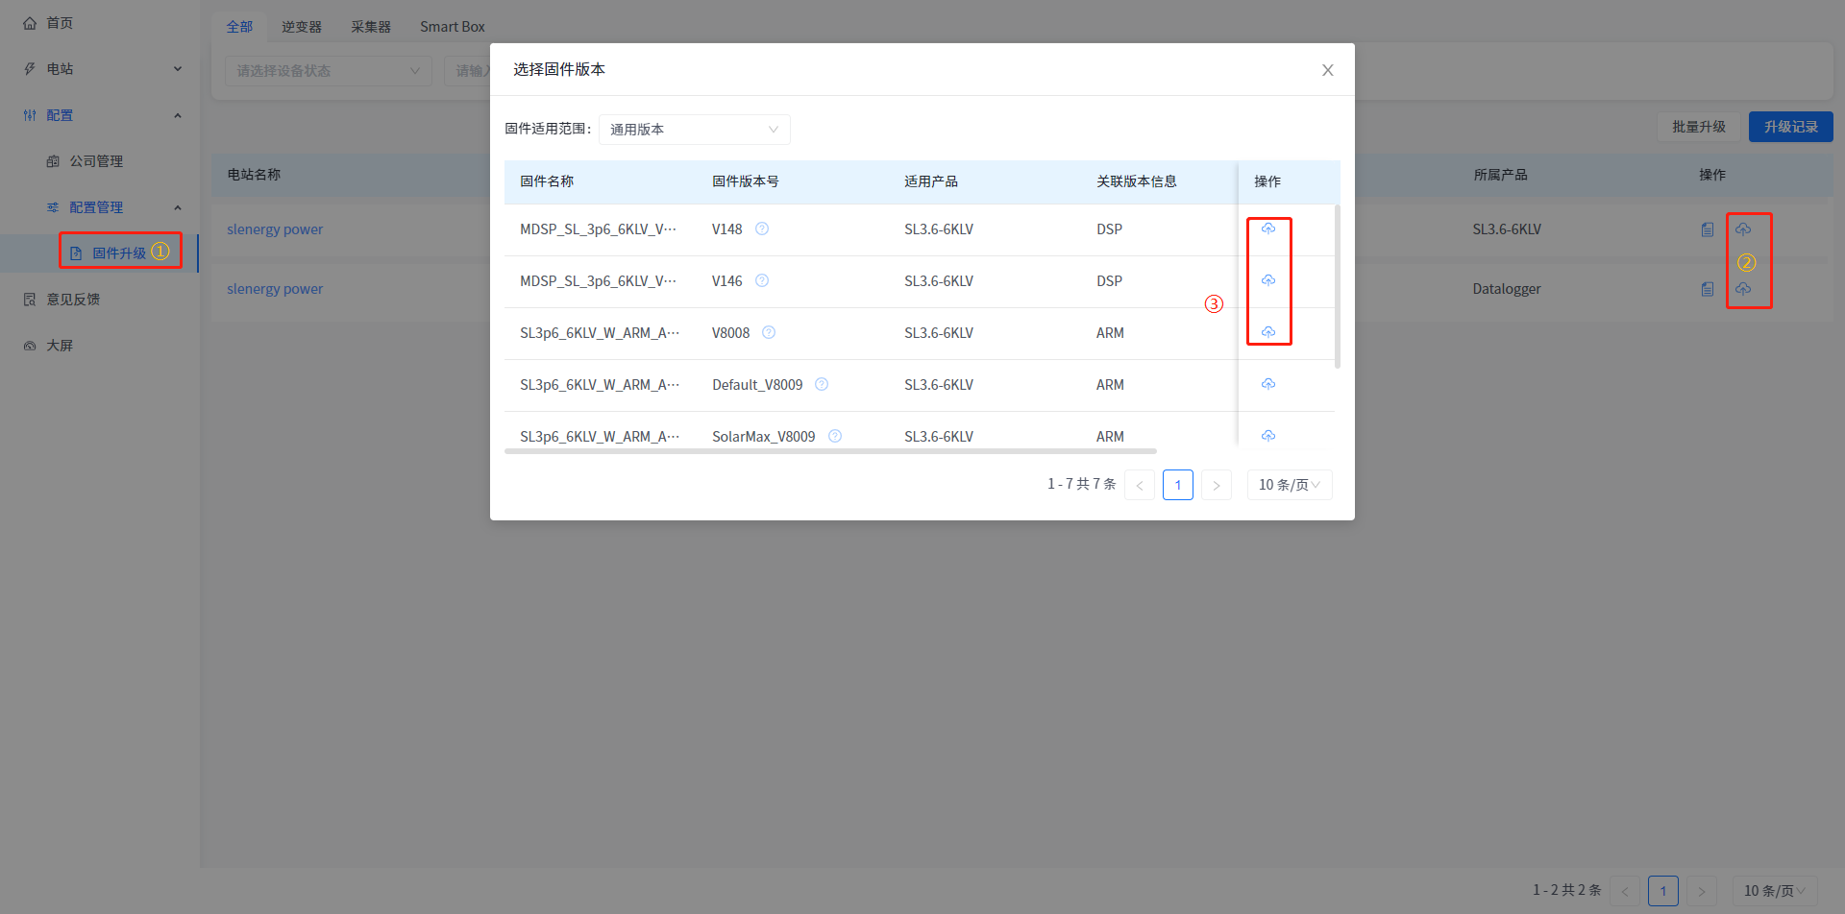Click help icon beside Default_V8009
1845x914 pixels.
tap(822, 384)
